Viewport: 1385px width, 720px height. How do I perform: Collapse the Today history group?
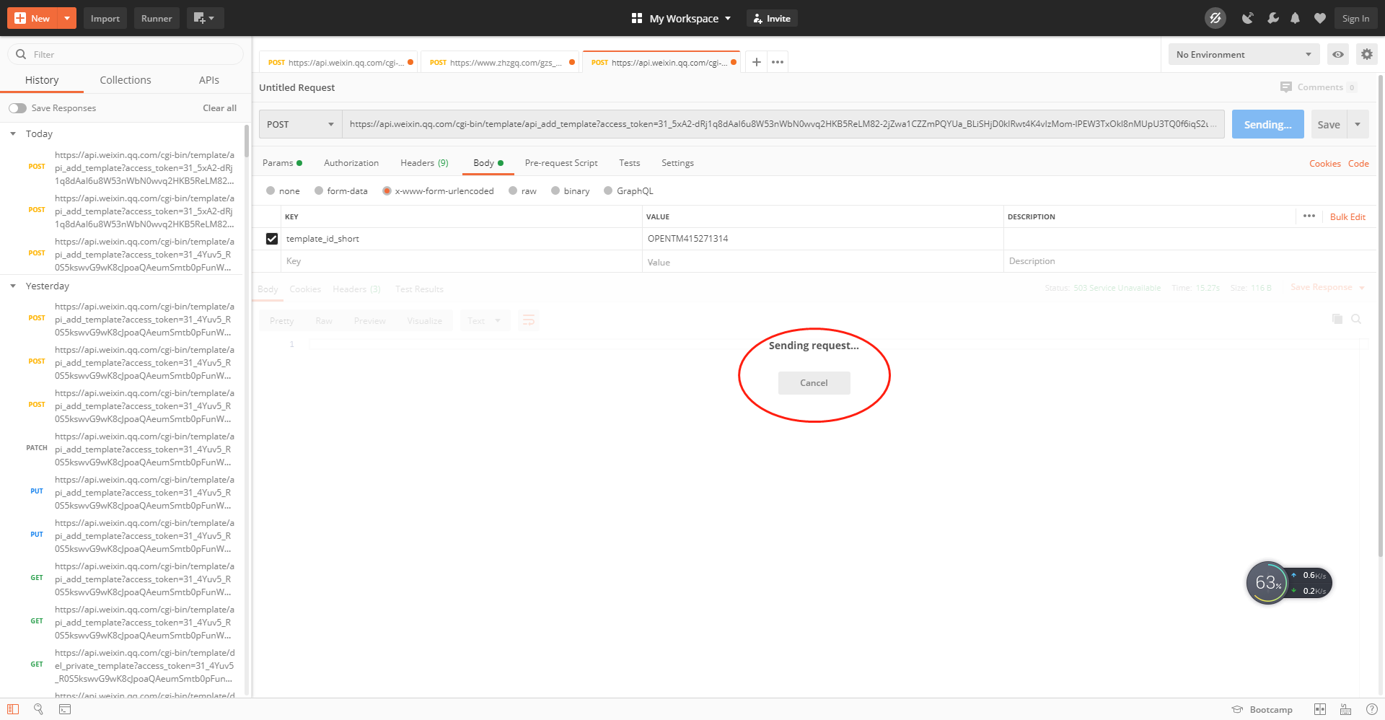pos(13,134)
